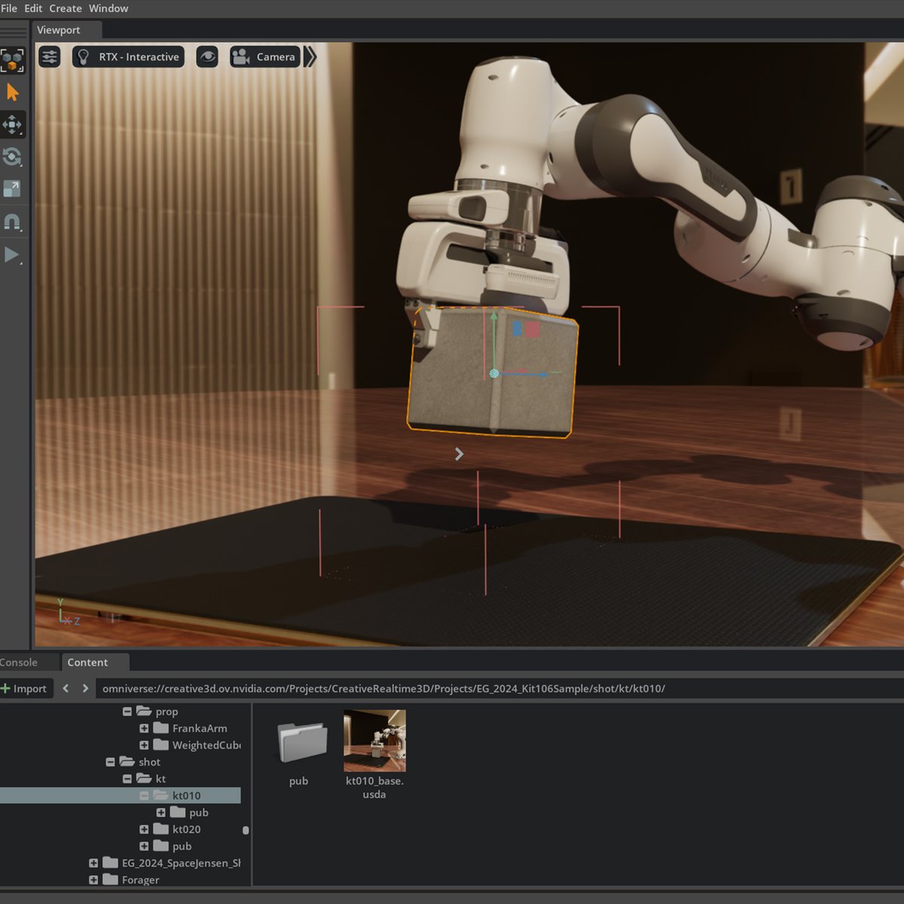Click the selection mode cube icon
904x904 pixels.
click(x=12, y=60)
